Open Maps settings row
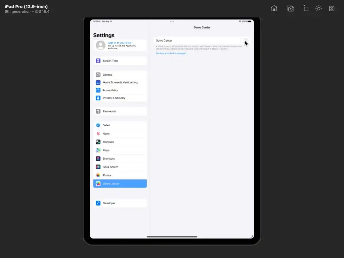The height and width of the screenshot is (258, 344). point(120,150)
